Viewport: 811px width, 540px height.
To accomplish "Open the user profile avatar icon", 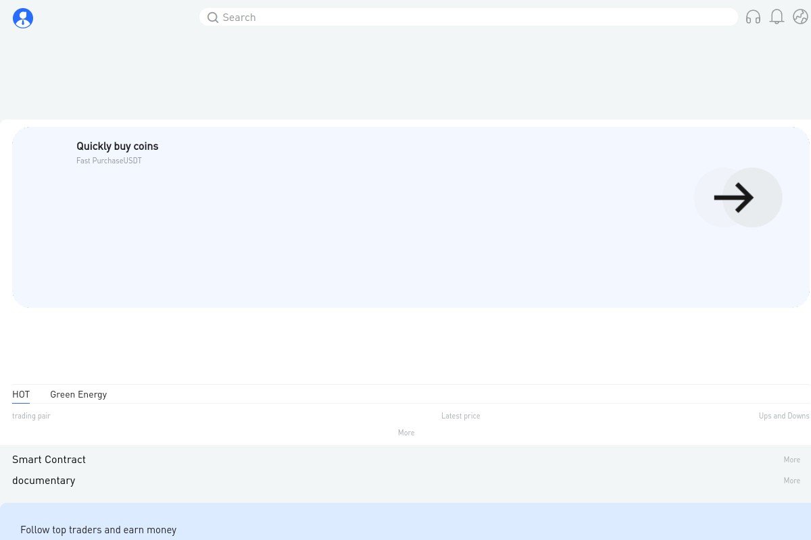I will coord(23,18).
